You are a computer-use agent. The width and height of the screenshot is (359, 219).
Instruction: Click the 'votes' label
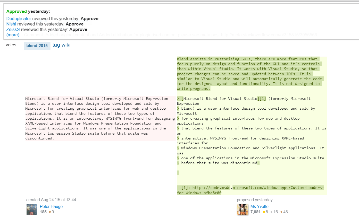pos(11,45)
